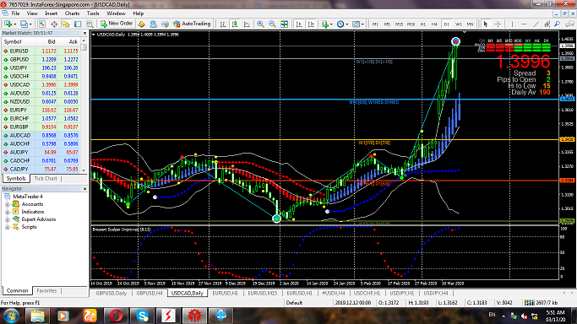Open the Templates dropdown
The height and width of the screenshot is (324, 577).
[357, 24]
